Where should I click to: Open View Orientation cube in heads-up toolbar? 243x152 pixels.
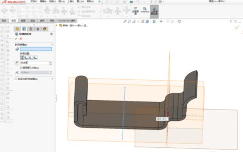point(147,22)
